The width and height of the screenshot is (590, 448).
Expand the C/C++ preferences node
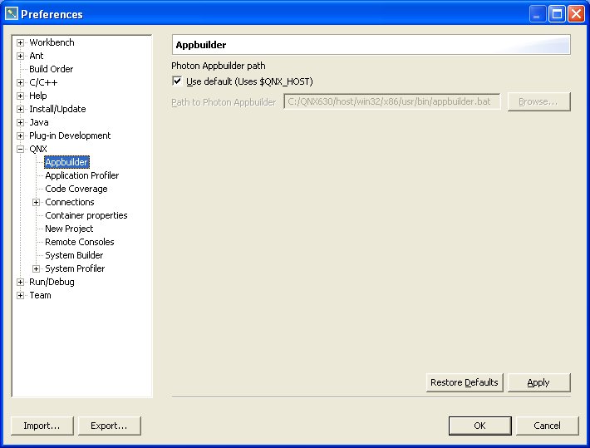21,82
